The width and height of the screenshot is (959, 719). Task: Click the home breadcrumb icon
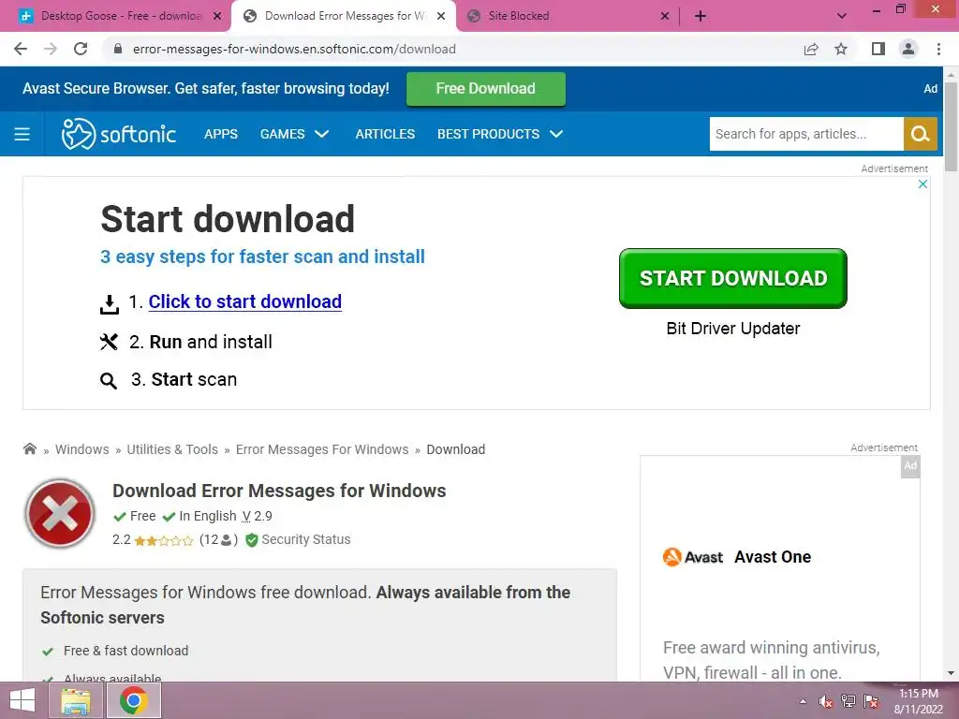30,448
